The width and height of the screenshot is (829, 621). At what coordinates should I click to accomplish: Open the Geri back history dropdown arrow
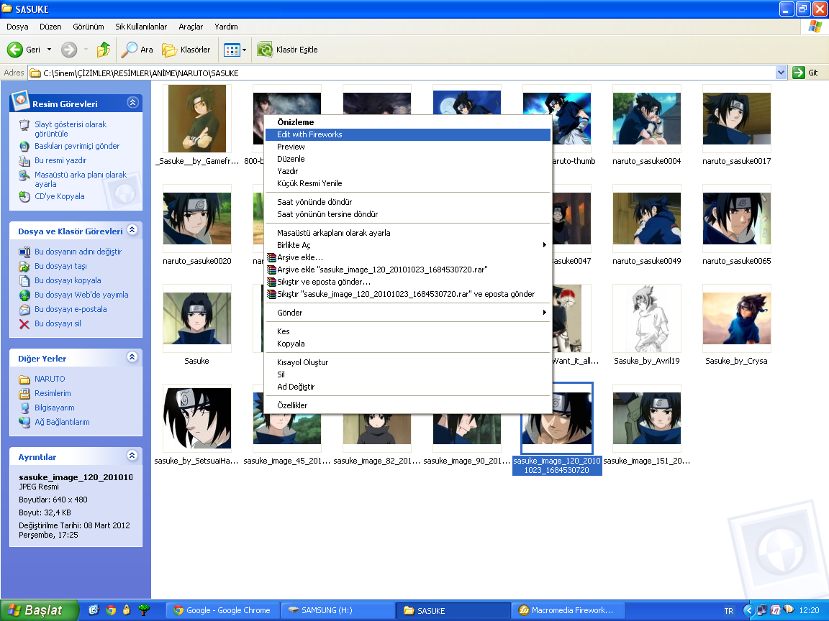click(x=49, y=50)
